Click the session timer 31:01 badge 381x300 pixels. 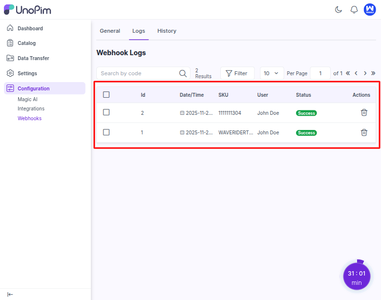click(357, 277)
